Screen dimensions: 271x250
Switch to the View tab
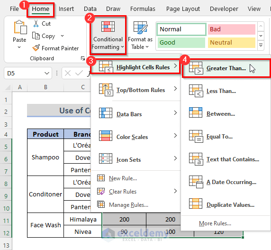(254, 9)
